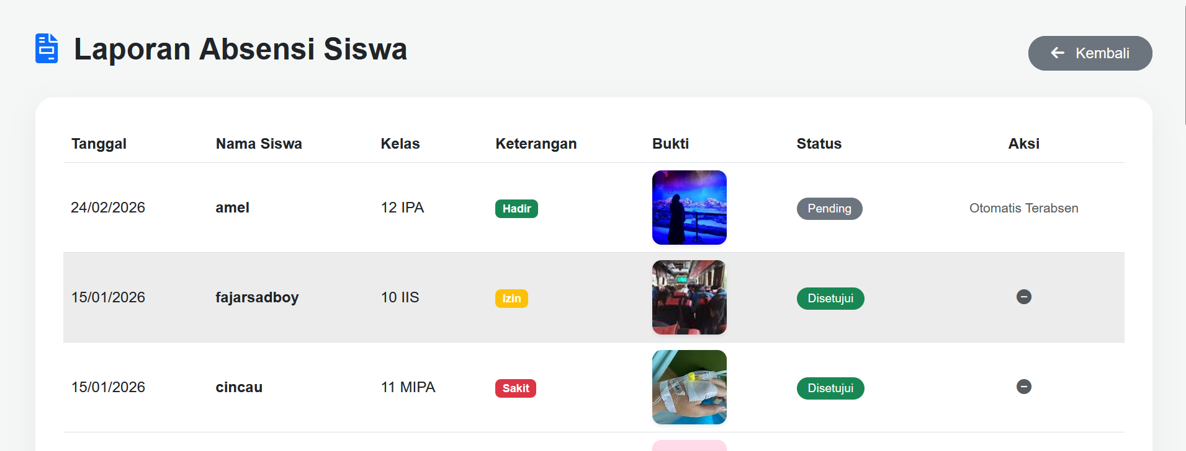Click the yellow Izin badge
Screen dimensions: 1186x451
pyautogui.click(x=511, y=299)
